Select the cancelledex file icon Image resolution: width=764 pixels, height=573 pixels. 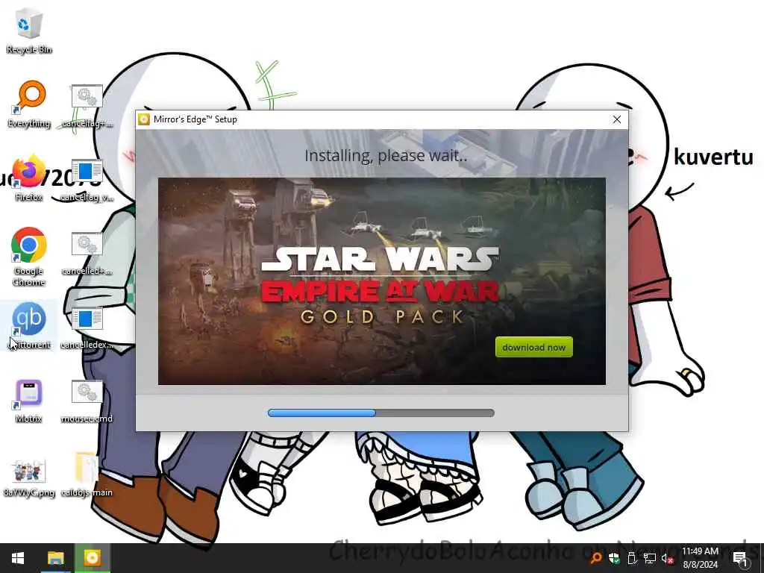click(87, 328)
